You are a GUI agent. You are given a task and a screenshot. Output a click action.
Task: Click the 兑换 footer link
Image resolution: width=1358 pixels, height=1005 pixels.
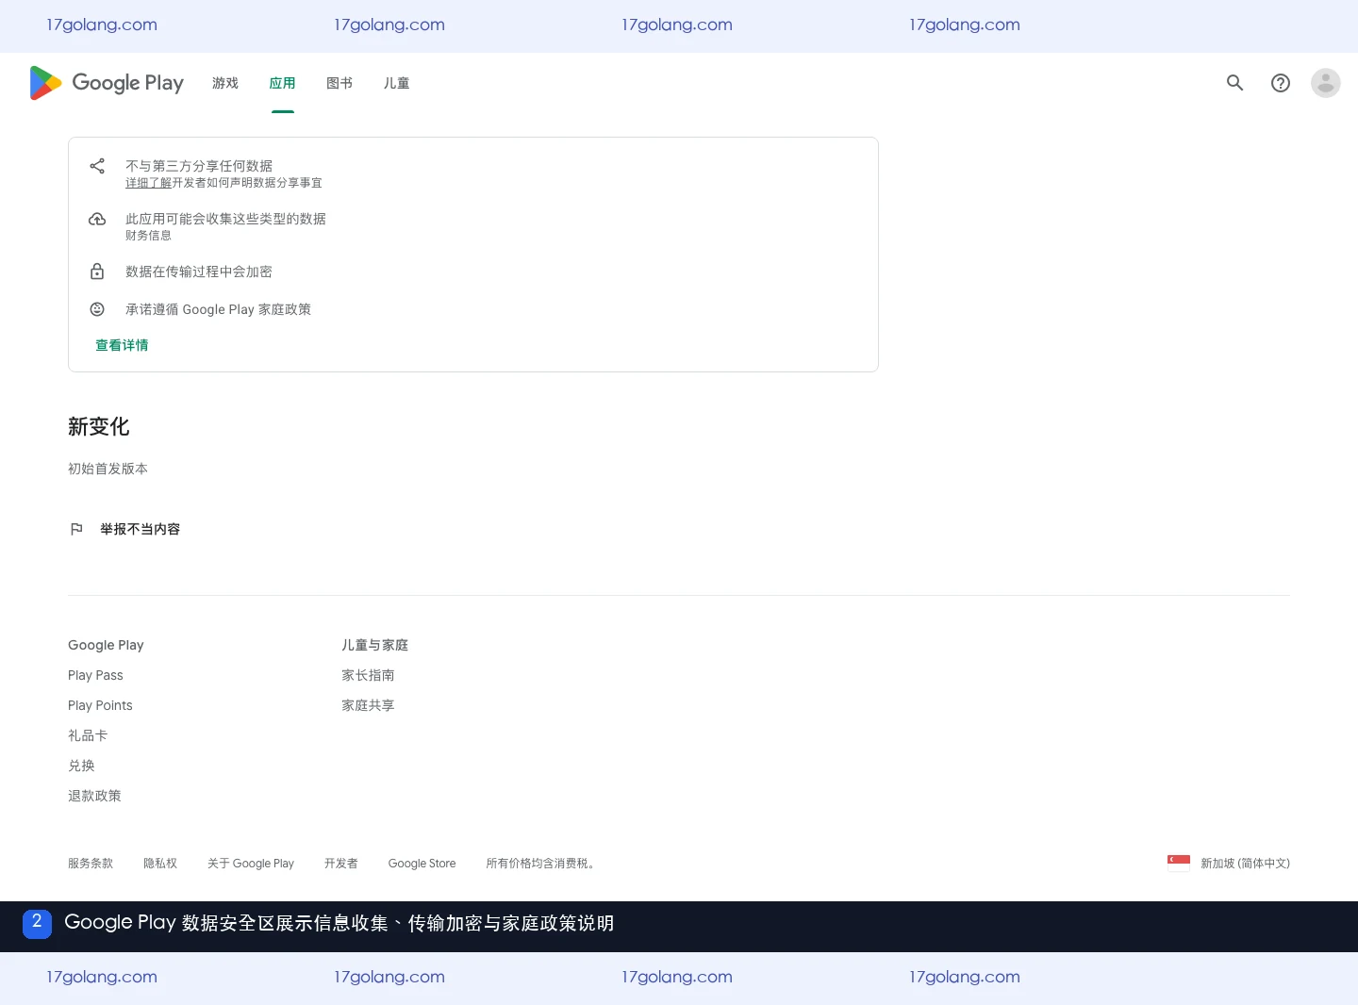[x=81, y=766]
